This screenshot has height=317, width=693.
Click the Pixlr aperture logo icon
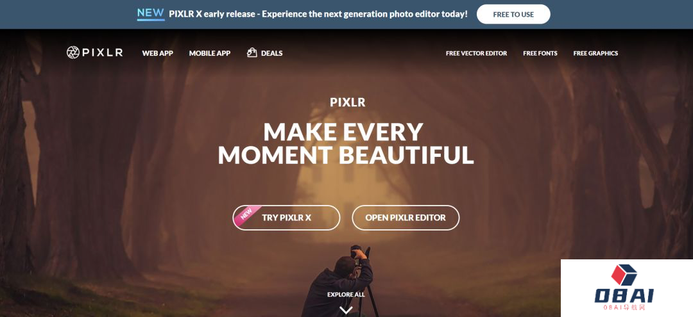coord(73,53)
